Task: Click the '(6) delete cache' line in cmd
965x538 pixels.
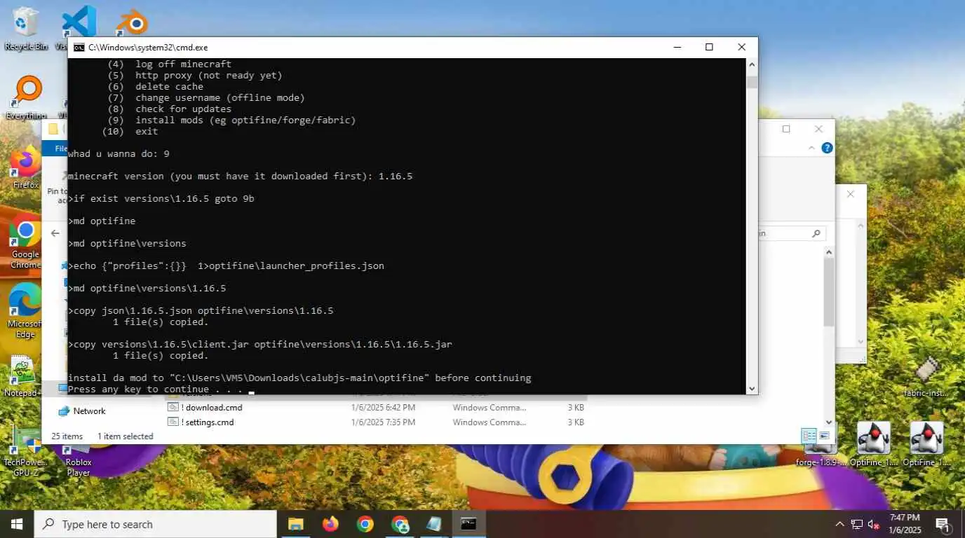Action: 156,86
